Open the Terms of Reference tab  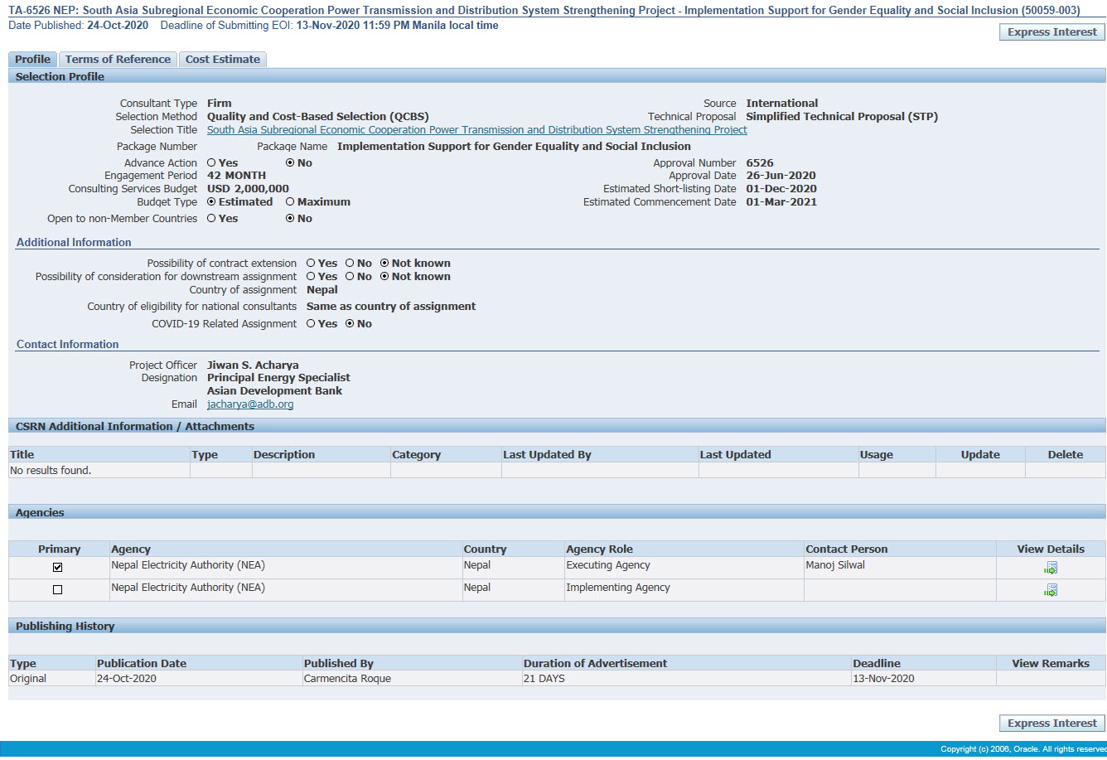pyautogui.click(x=118, y=60)
